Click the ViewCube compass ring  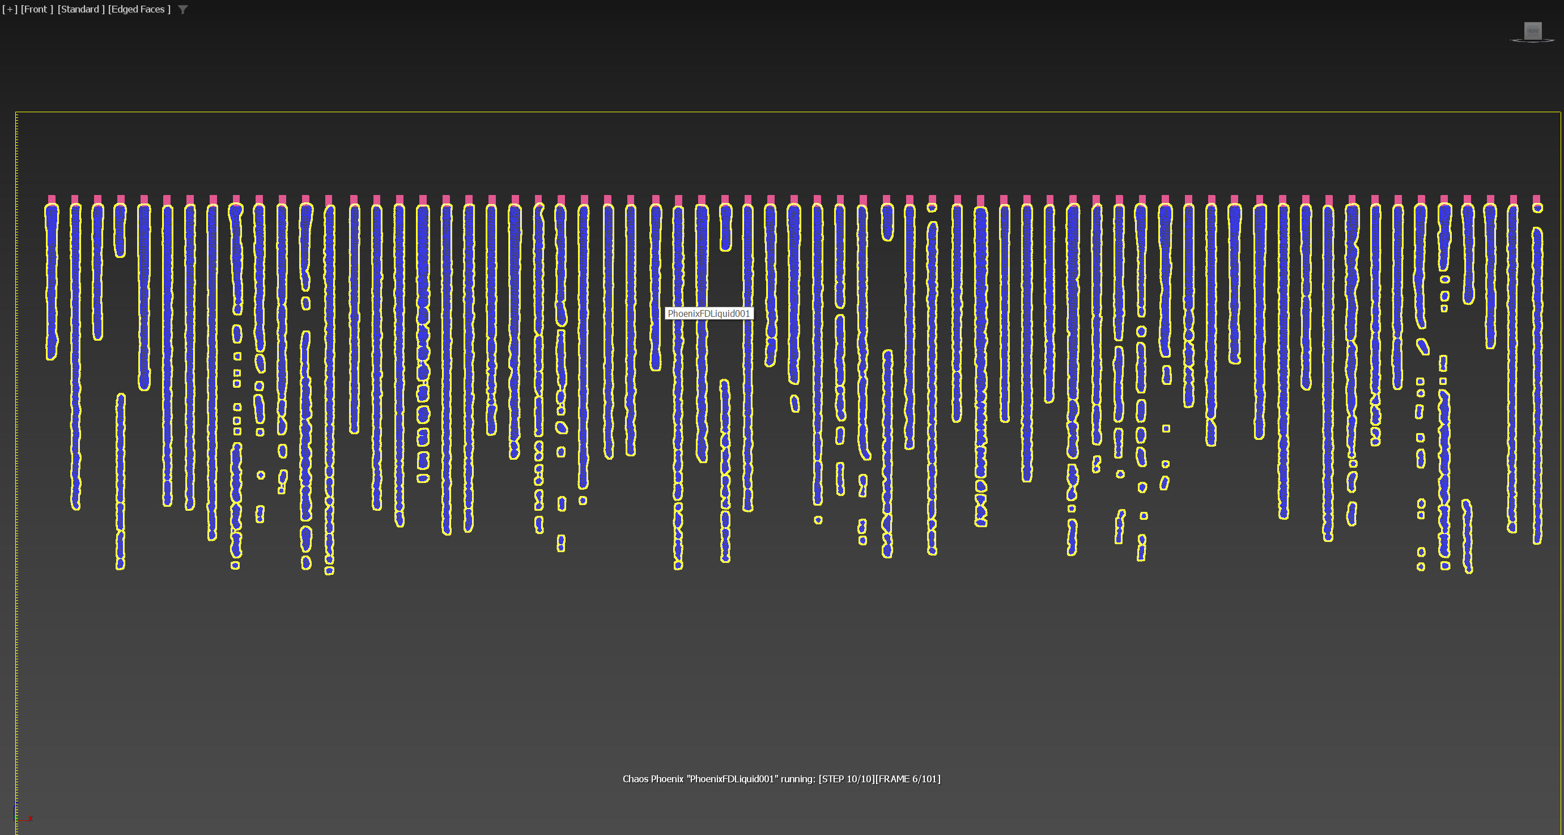point(1516,41)
